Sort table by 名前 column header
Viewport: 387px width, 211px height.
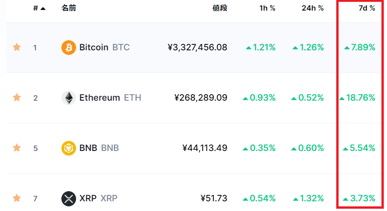(x=69, y=8)
